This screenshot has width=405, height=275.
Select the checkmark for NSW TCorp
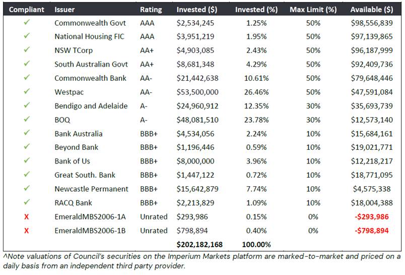pyautogui.click(x=27, y=50)
